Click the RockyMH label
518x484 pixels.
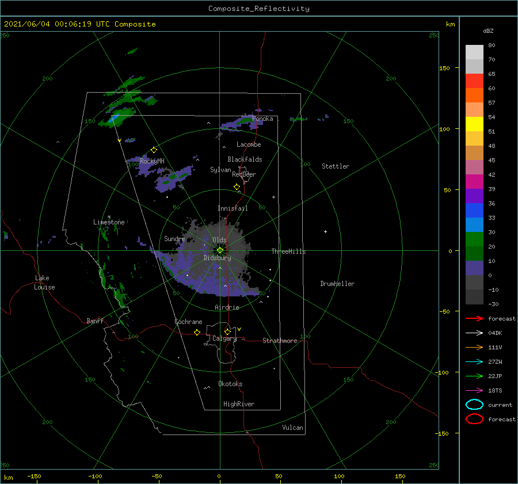(152, 161)
